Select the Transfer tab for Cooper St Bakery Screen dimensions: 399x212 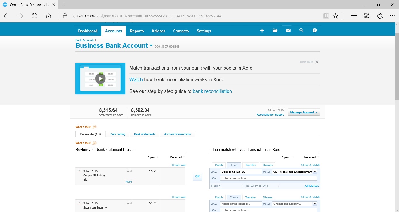tap(251, 165)
